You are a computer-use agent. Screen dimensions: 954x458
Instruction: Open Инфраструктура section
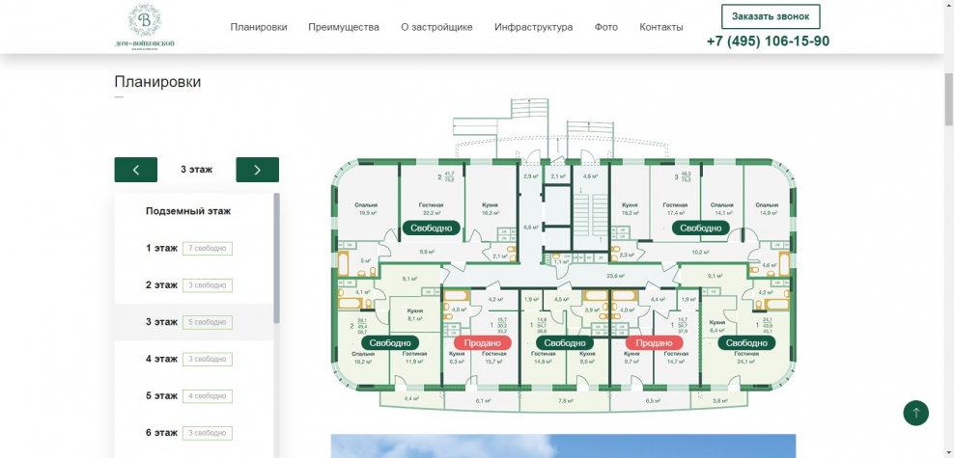coord(533,27)
